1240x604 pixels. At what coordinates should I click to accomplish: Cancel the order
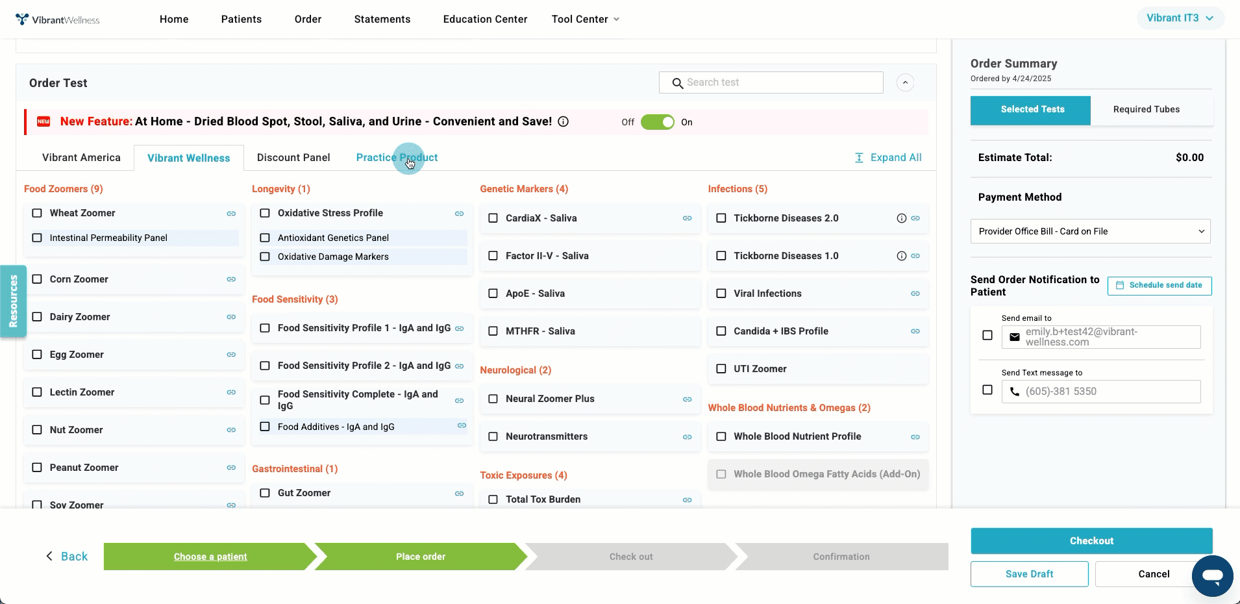click(x=1154, y=574)
